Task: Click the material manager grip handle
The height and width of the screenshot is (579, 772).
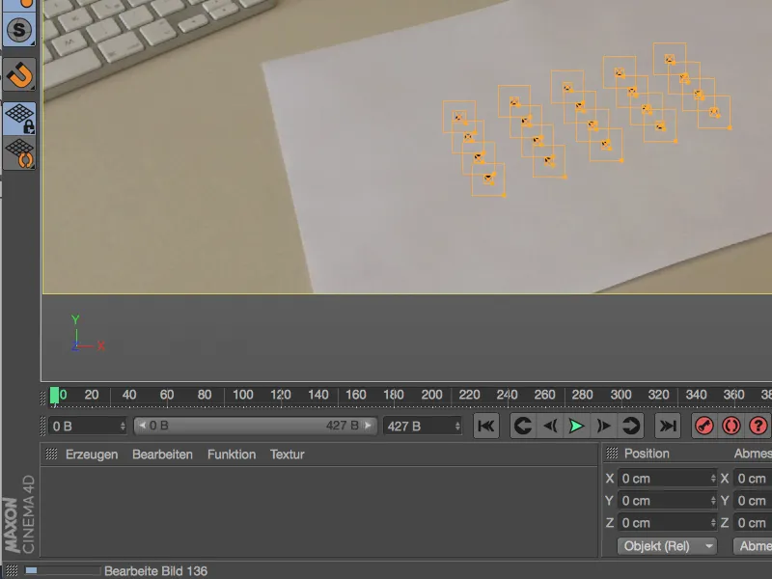Action: [x=51, y=454]
